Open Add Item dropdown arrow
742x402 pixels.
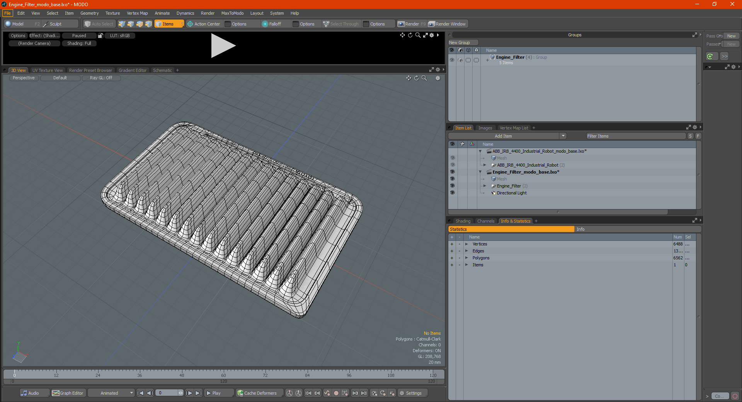563,136
